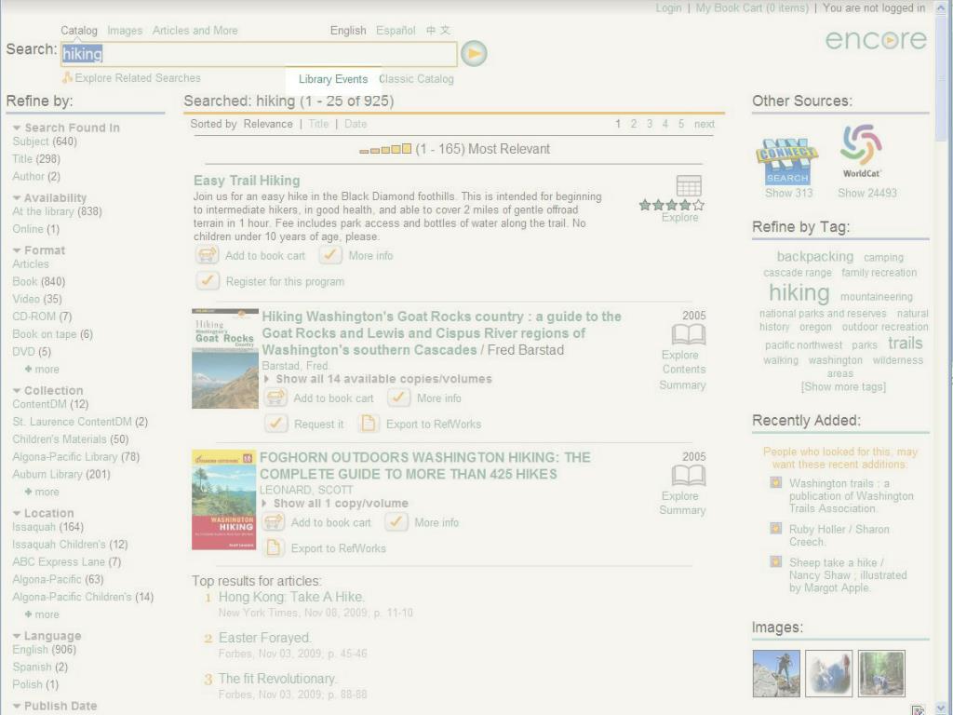Click the Request it checkmark button
This screenshot has width=953, height=715.
(x=275, y=424)
